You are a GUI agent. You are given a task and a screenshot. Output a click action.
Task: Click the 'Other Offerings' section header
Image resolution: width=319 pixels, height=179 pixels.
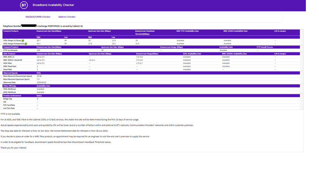point(10,86)
